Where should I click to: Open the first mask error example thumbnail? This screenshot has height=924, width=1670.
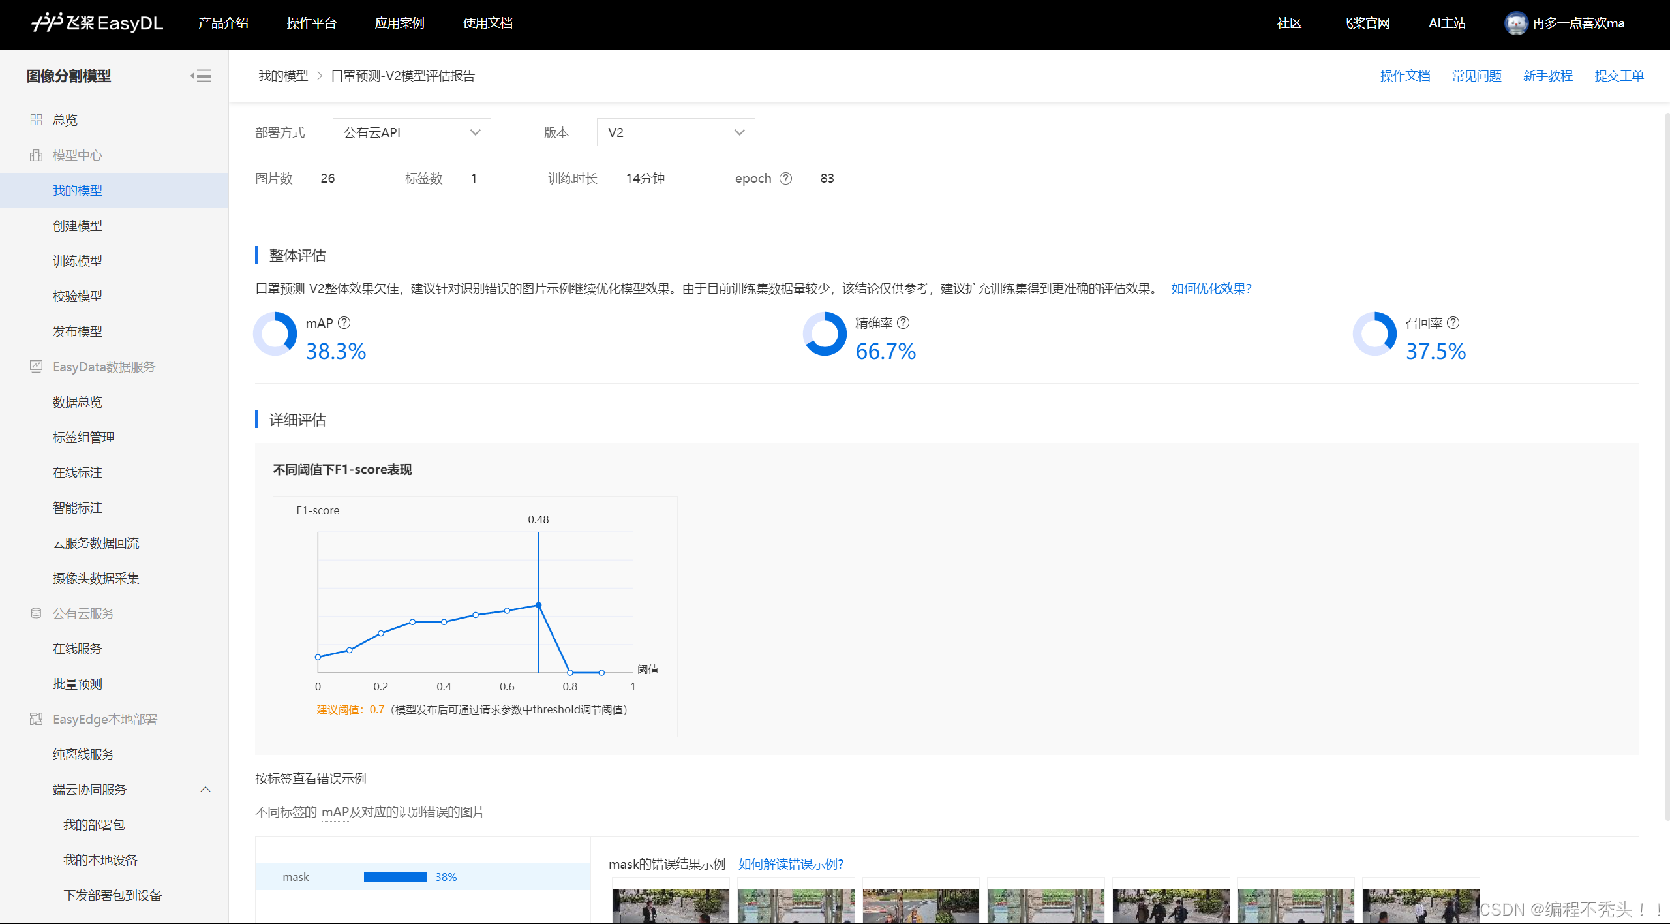671,905
